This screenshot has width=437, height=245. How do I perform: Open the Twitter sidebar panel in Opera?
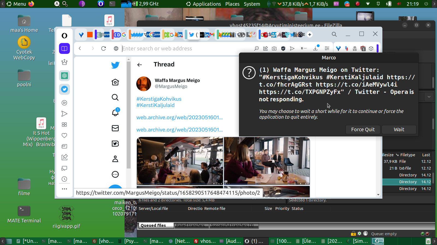tap(64, 89)
